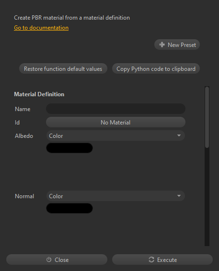Click the No Material Id selector

click(115, 122)
